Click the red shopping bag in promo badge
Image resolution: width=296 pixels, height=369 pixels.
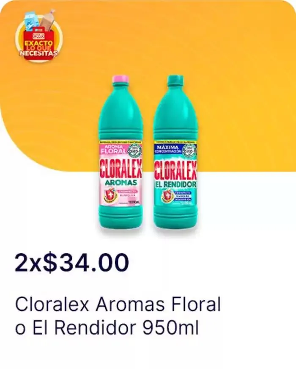click(x=39, y=45)
